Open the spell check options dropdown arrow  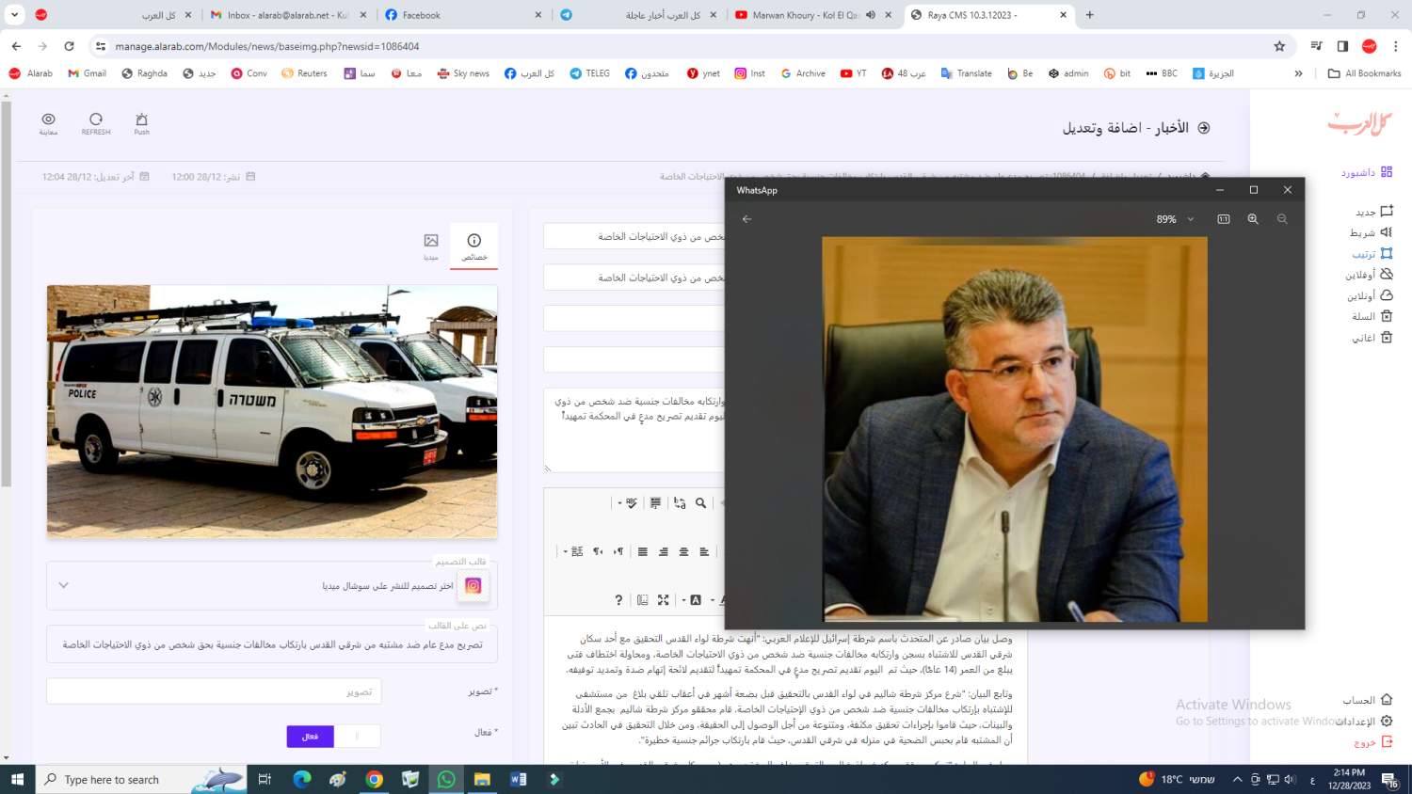pos(619,503)
